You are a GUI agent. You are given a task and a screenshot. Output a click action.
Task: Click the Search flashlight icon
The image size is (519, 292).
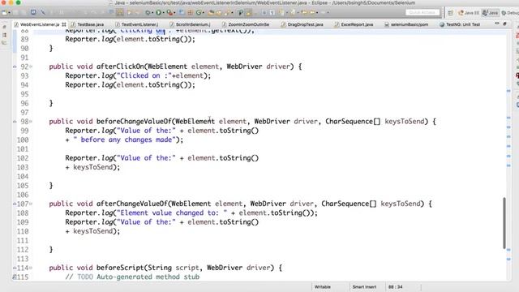[227, 13]
